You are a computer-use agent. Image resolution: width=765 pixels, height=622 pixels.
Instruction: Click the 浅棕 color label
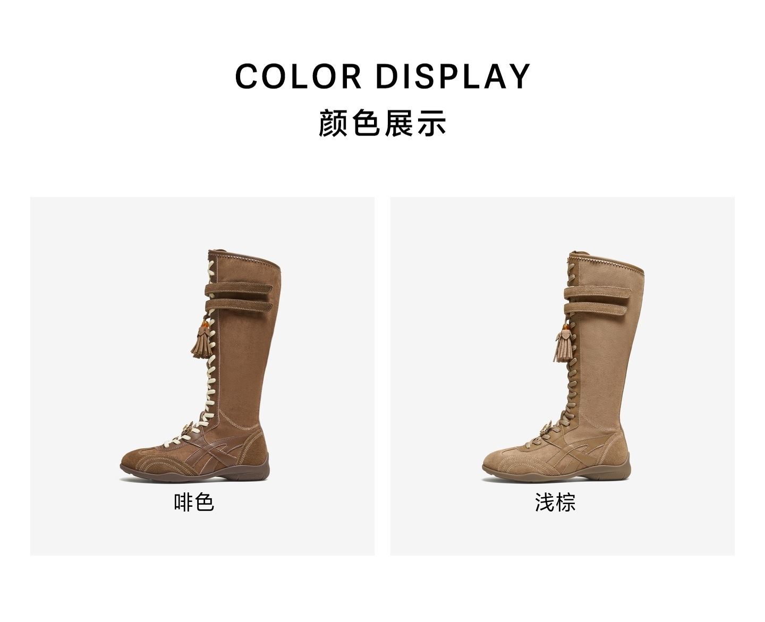coord(556,502)
